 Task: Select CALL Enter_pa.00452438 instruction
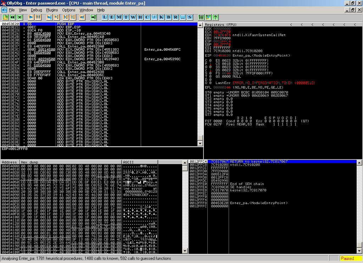point(99,72)
